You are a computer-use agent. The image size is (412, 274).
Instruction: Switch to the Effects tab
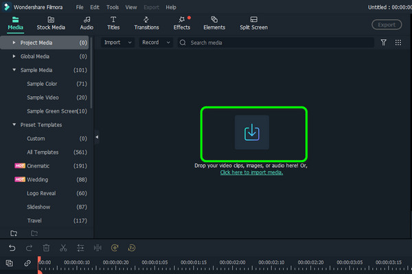pyautogui.click(x=181, y=23)
